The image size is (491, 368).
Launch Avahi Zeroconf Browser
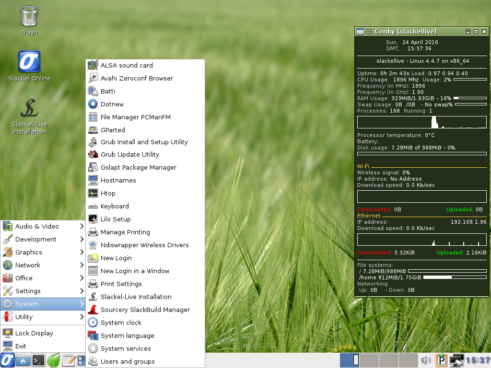coord(145,78)
